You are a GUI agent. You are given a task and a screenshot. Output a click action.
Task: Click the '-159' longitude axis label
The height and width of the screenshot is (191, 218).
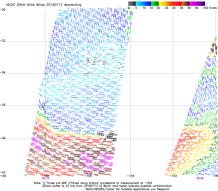(x=88, y=176)
